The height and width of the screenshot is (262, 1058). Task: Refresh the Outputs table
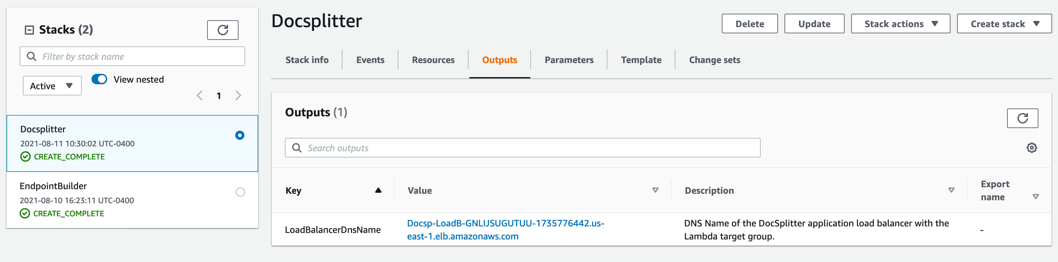point(1022,118)
